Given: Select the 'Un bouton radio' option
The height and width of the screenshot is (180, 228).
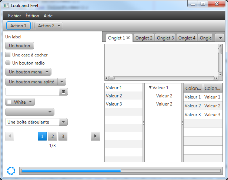Looking at the screenshot, I should point(8,63).
